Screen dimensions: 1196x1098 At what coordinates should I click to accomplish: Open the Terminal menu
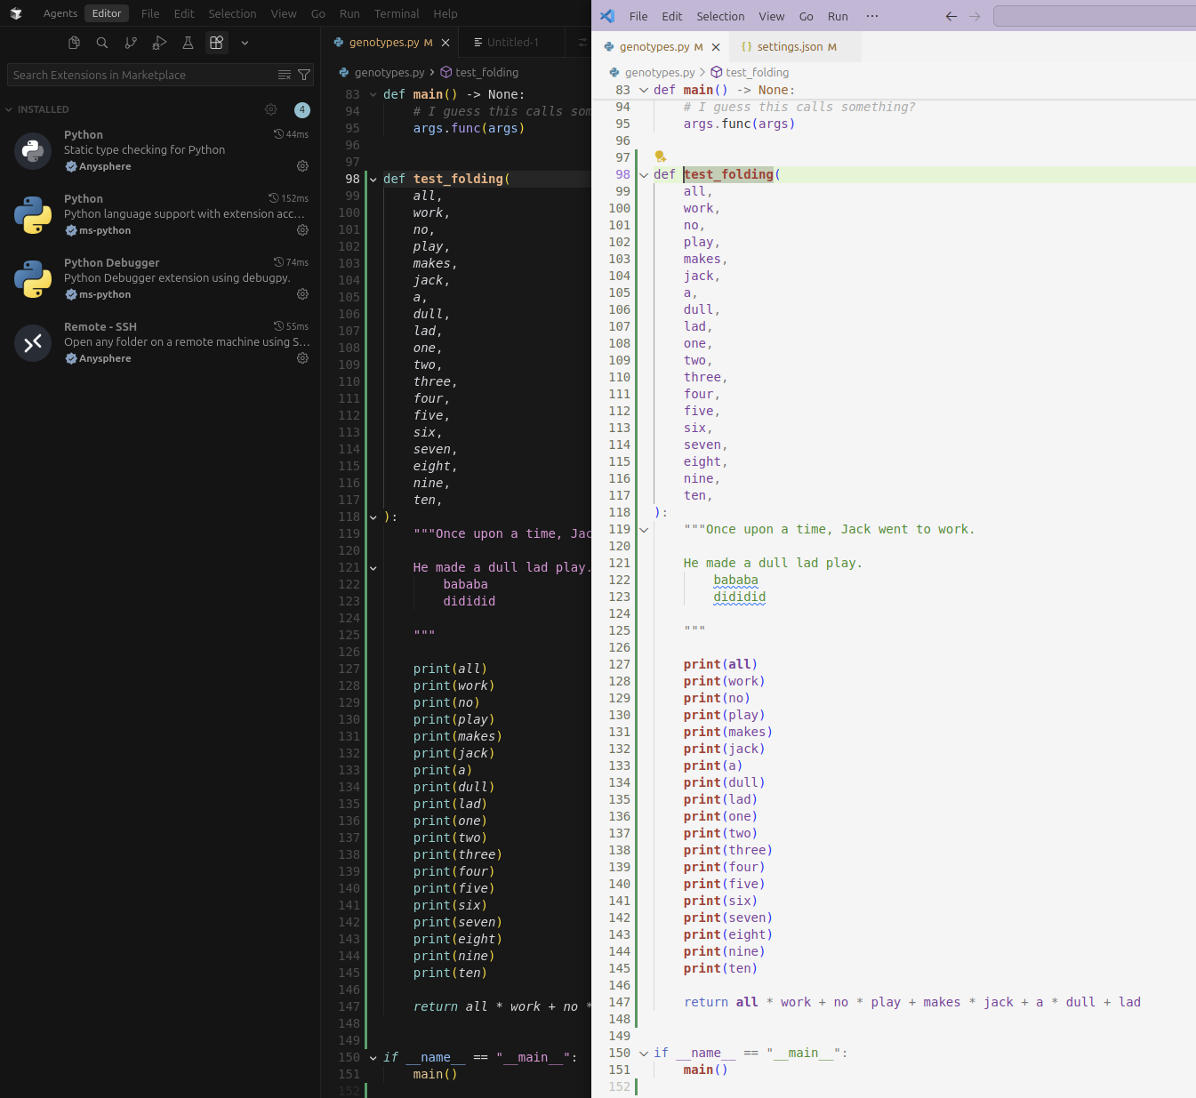tap(397, 13)
